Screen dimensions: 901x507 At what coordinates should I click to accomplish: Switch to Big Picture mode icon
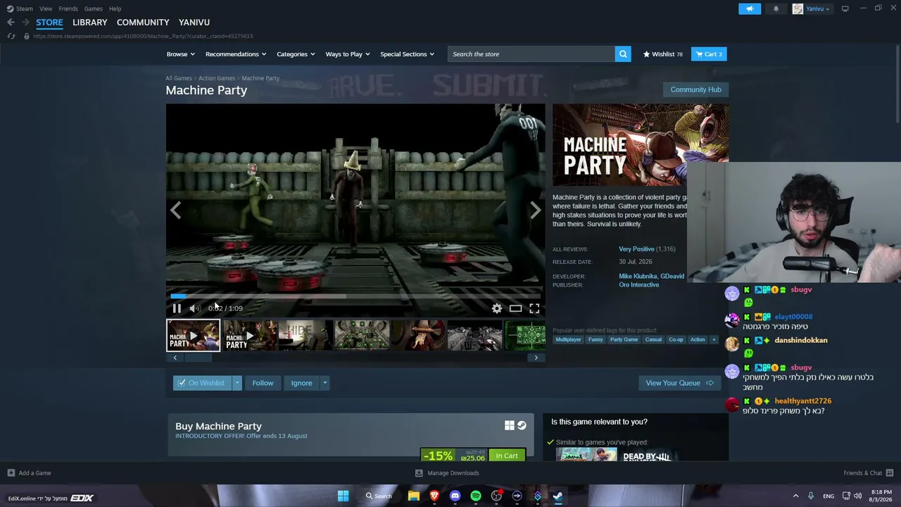click(x=845, y=8)
